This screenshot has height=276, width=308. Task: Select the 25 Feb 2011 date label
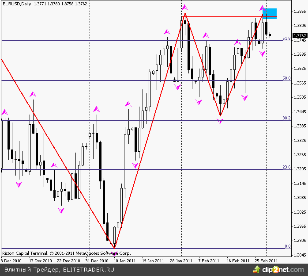[266, 261]
